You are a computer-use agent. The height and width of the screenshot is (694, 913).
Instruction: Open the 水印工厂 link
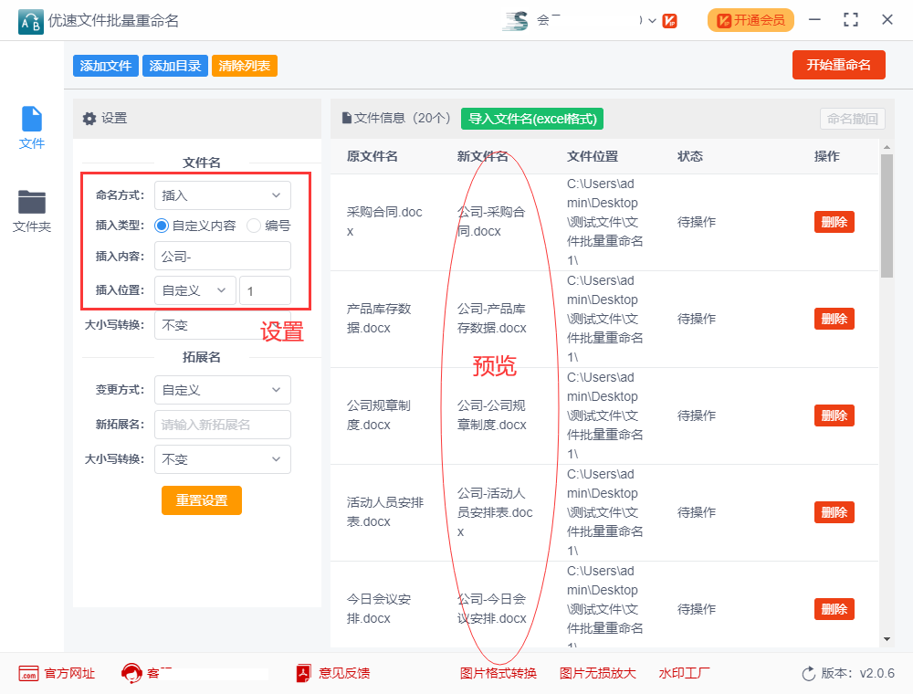(x=684, y=674)
